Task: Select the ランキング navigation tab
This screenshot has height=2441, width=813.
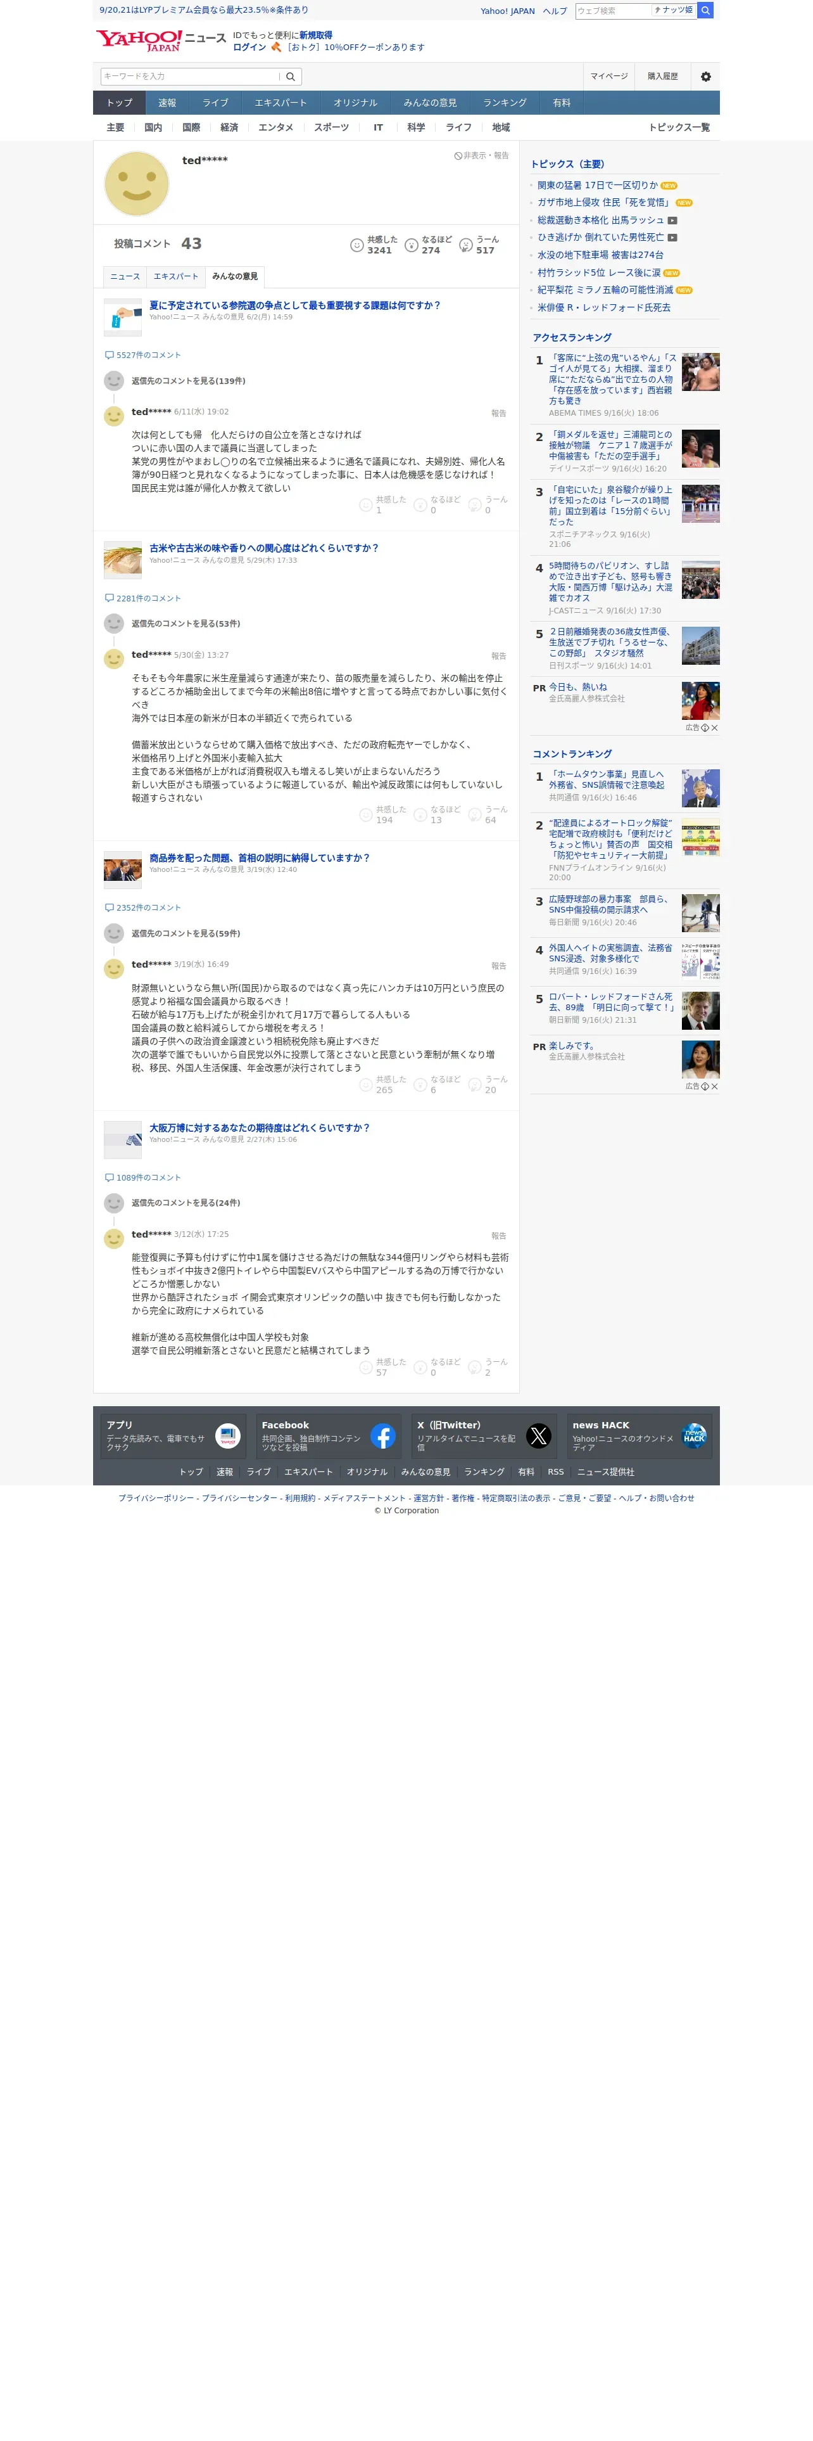Action: pos(505,103)
